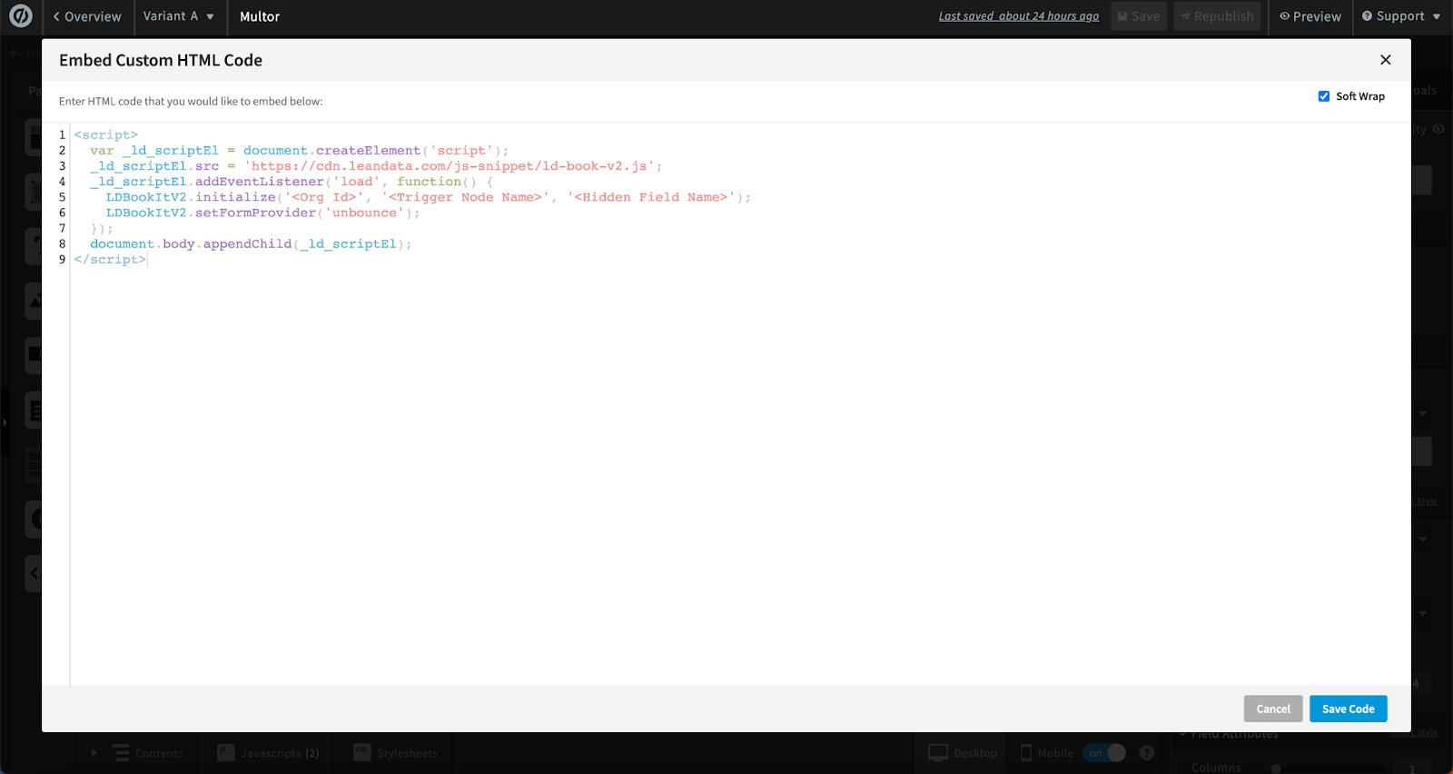
Task: Open the Variant A dropdown
Action: coord(179,16)
